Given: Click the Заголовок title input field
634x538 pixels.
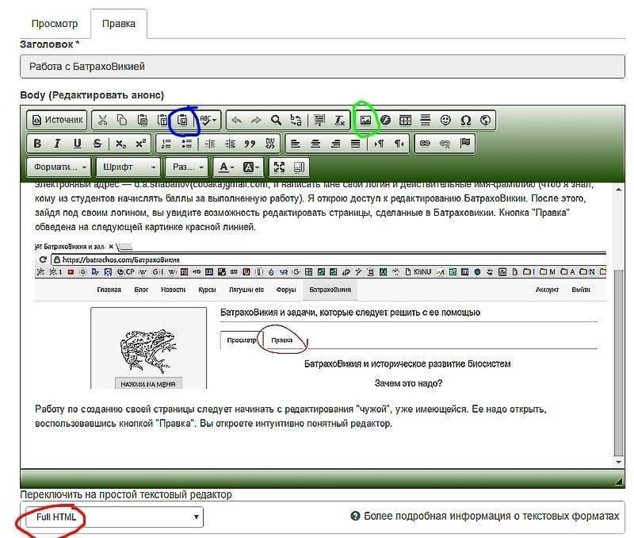Looking at the screenshot, I should pyautogui.click(x=323, y=67).
